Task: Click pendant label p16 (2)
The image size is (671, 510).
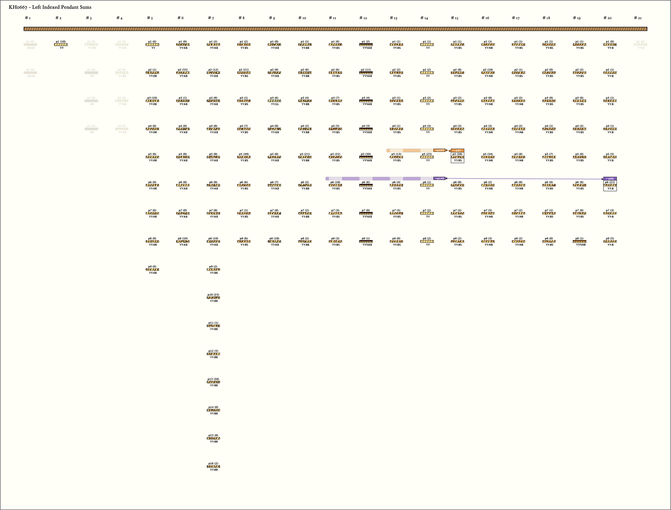Action: [213, 464]
